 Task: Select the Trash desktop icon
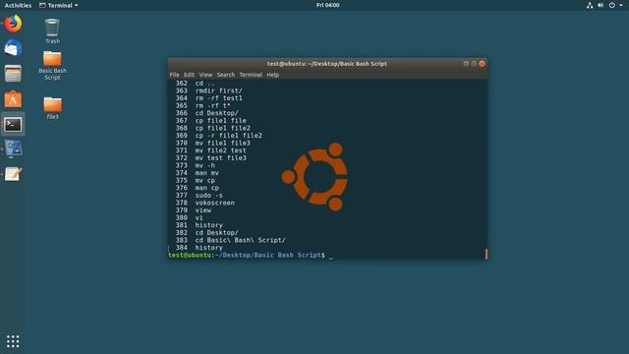(x=52, y=31)
